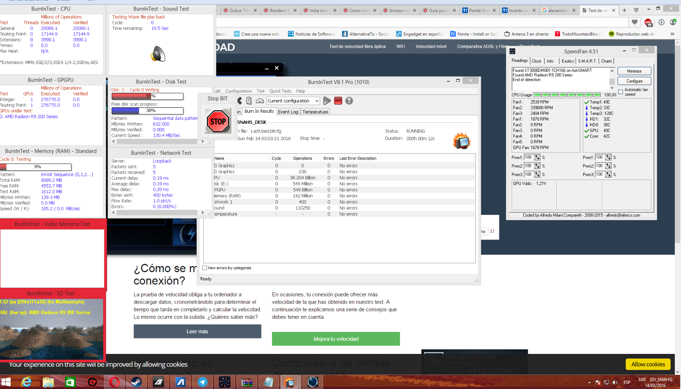Click volume speaker icon in system tray
This screenshot has width=681, height=389.
coord(615,382)
